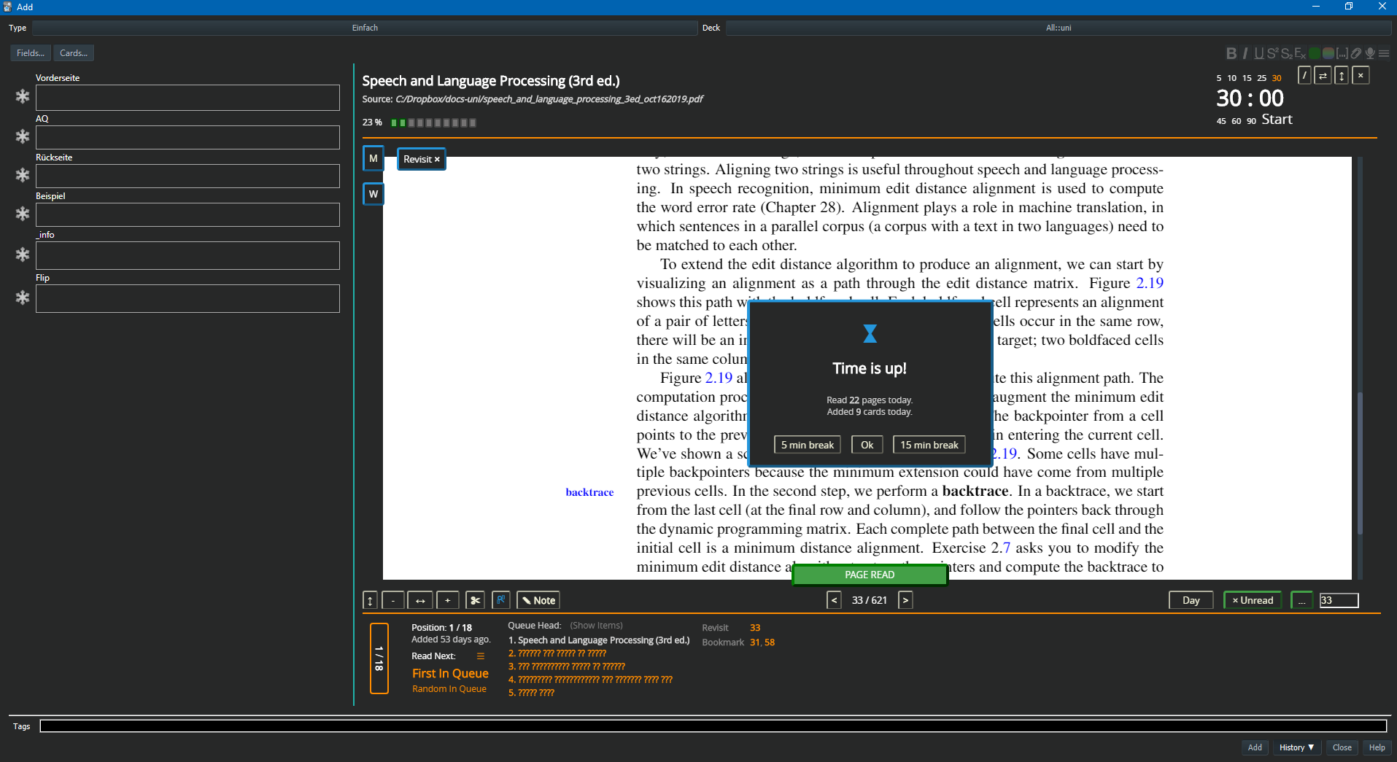The width and height of the screenshot is (1397, 762).
Task: Open the Deck selector showing All::uni
Action: pyautogui.click(x=1058, y=28)
